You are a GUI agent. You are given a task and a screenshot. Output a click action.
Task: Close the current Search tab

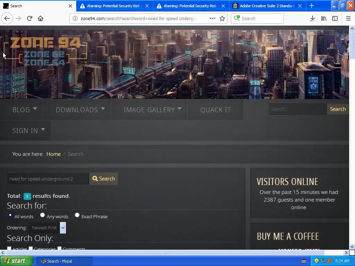[70, 6]
